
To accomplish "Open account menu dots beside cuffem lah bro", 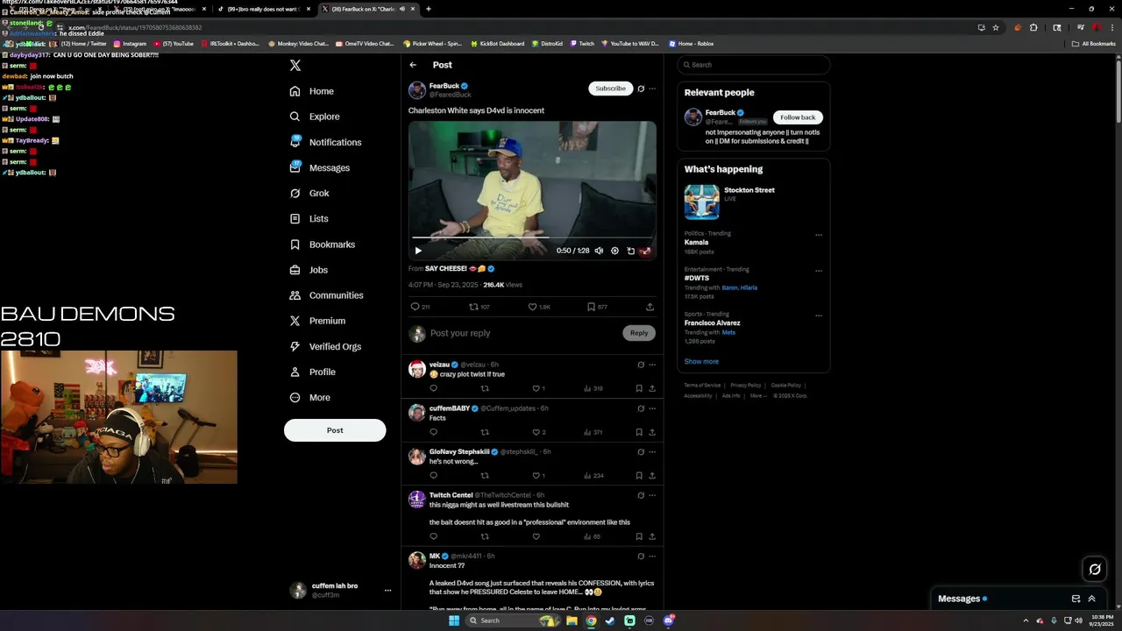I will (387, 591).
